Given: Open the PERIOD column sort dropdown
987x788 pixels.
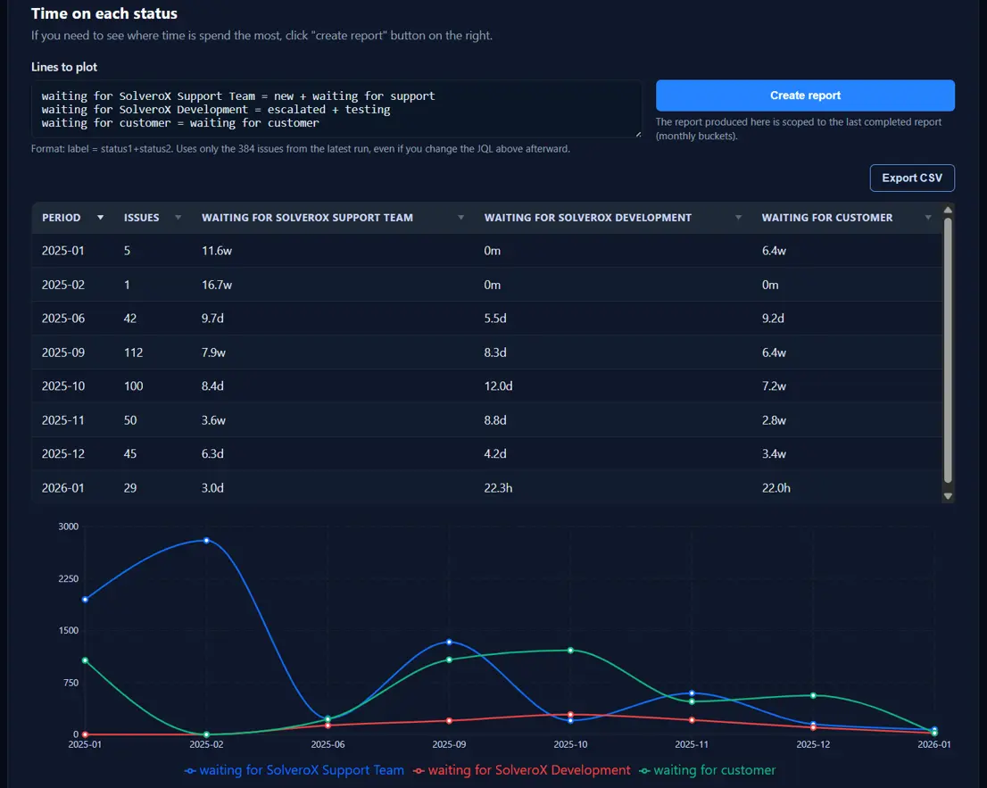Looking at the screenshot, I should point(99,217).
